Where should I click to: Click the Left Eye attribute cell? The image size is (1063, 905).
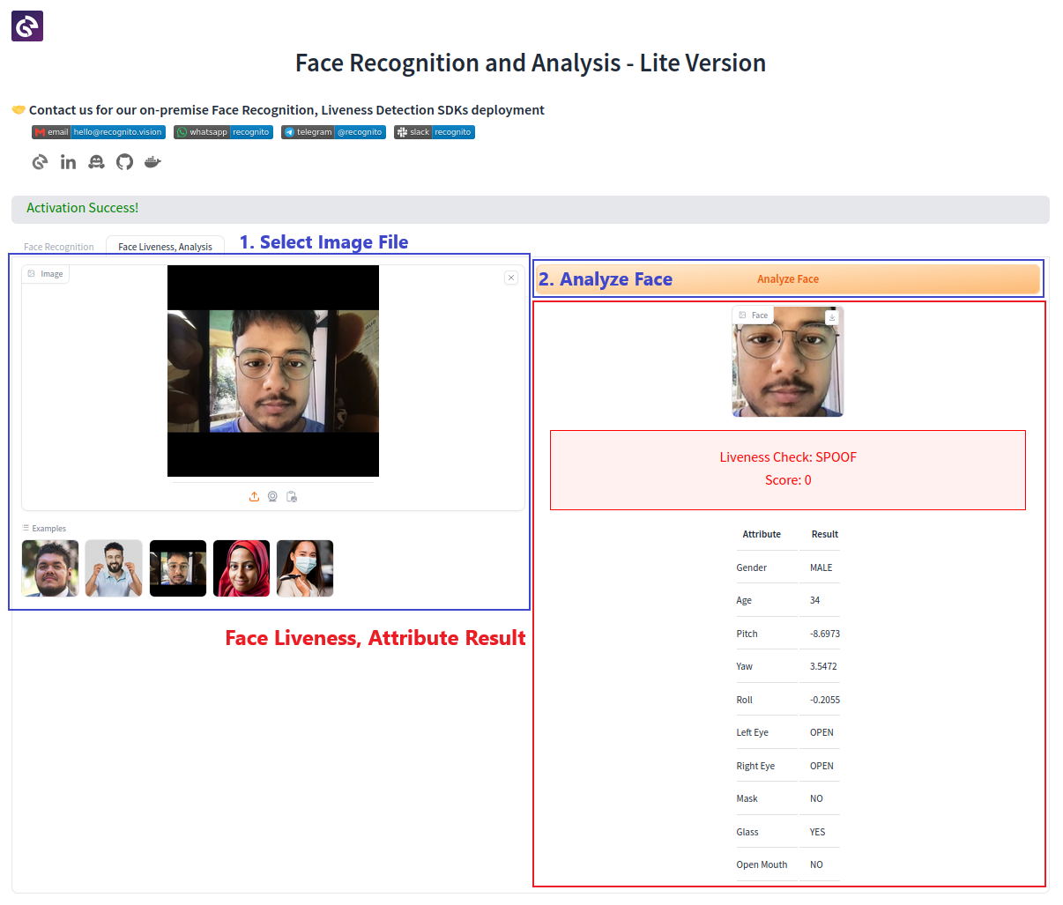point(753,732)
